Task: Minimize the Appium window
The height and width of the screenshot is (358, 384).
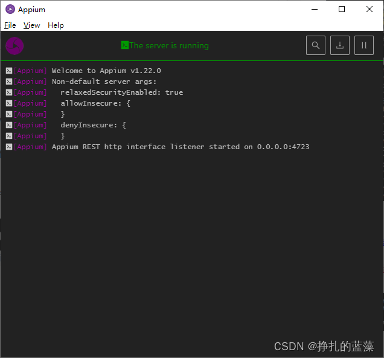Action: click(315, 9)
